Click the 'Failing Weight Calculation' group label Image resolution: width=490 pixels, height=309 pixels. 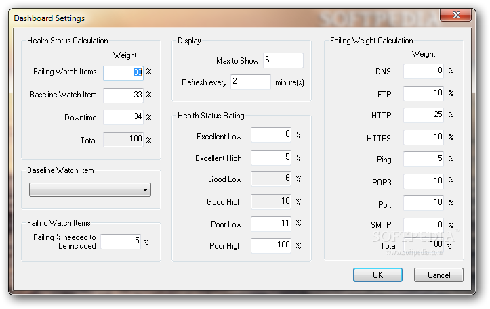point(371,41)
